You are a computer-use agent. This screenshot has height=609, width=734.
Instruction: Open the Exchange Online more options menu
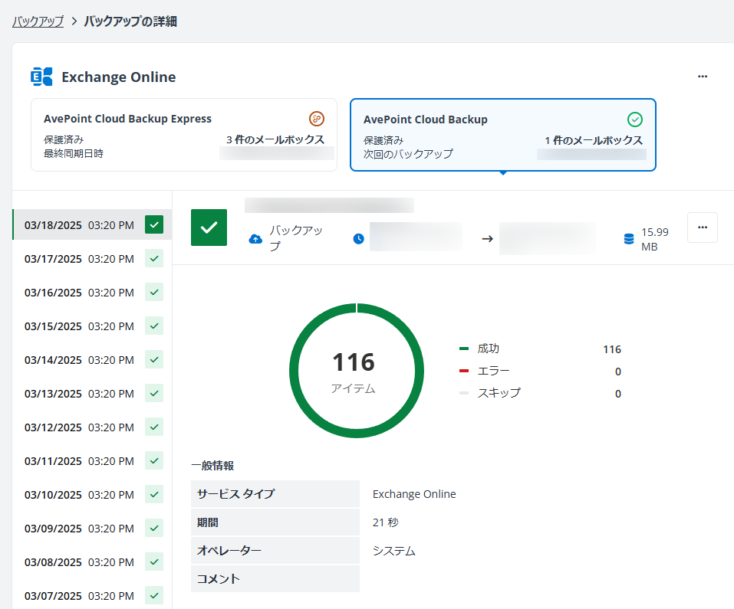tap(702, 76)
